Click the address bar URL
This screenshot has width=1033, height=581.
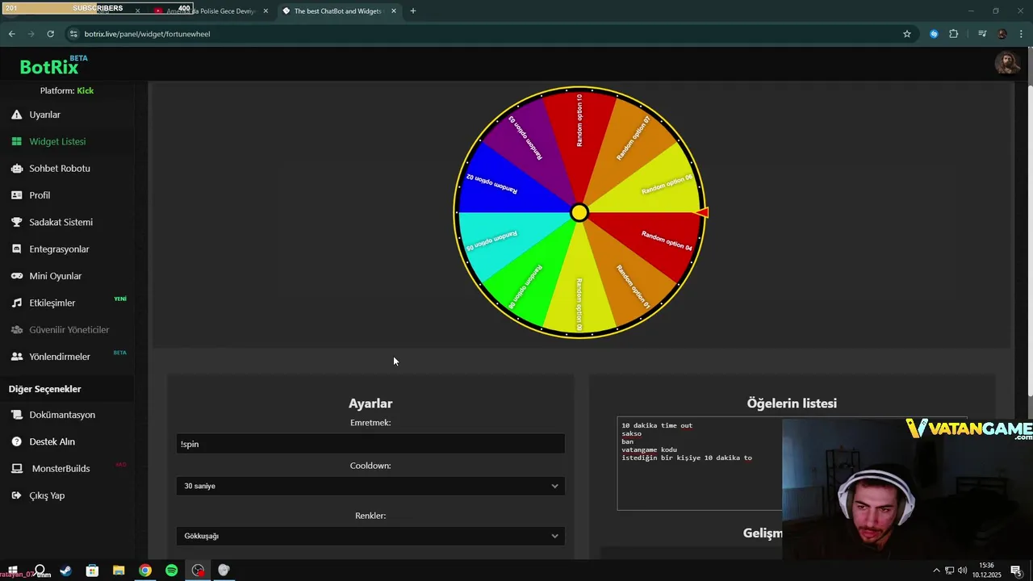147,34
